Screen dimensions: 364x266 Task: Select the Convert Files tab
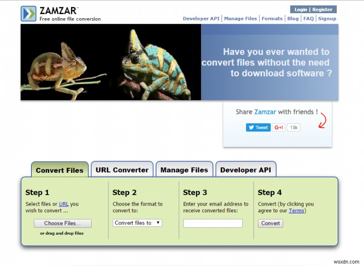(x=60, y=170)
